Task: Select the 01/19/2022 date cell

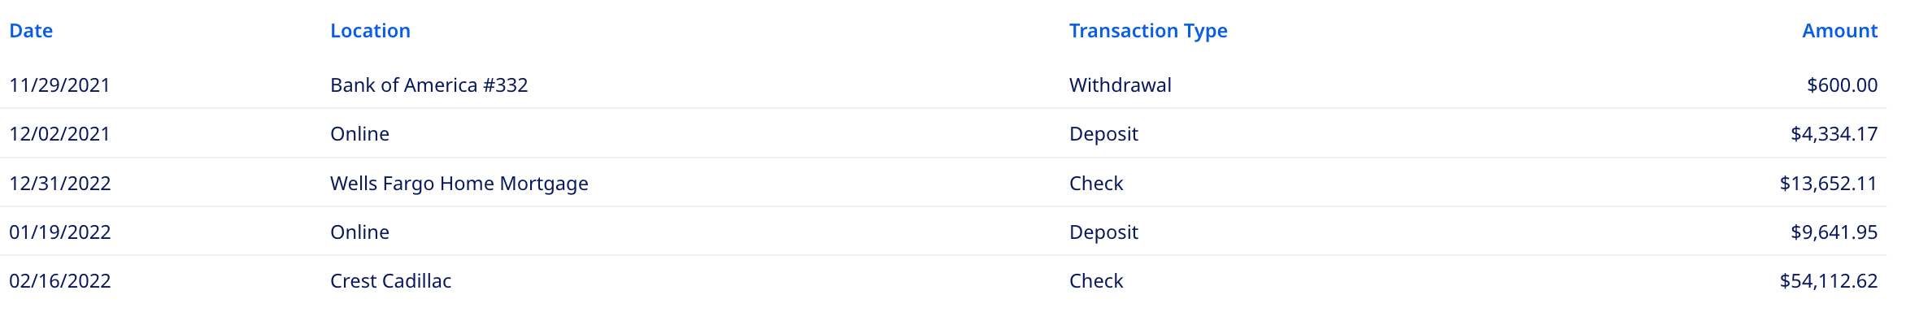Action: (59, 232)
